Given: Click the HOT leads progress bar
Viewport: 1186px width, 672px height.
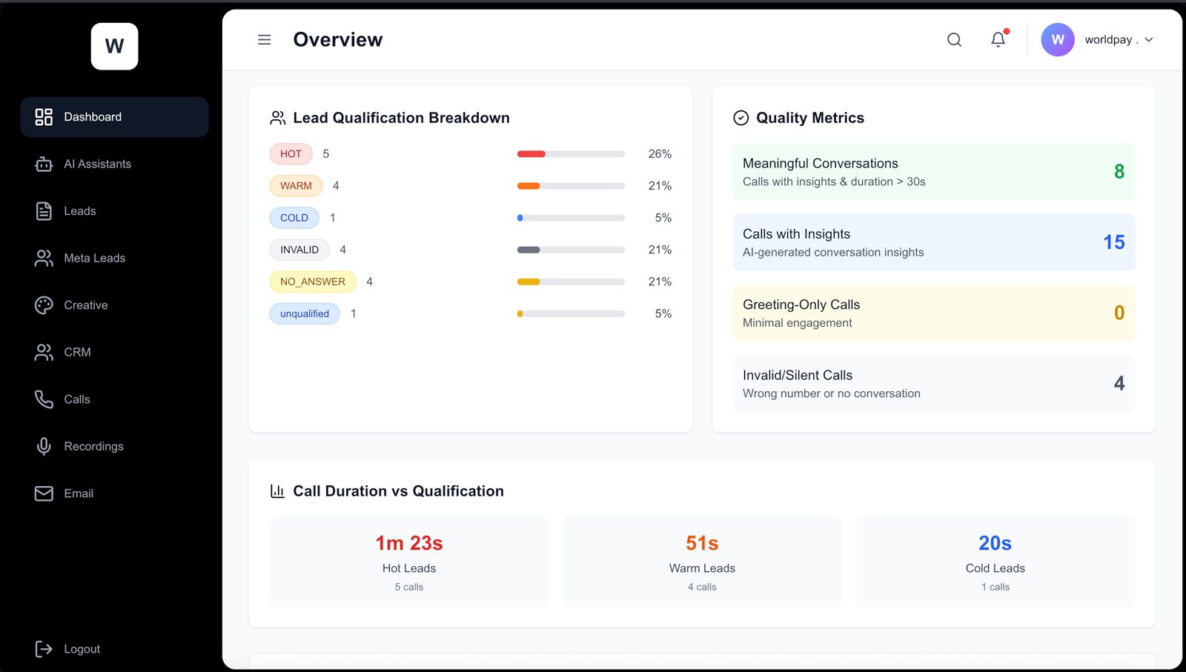Looking at the screenshot, I should [571, 154].
